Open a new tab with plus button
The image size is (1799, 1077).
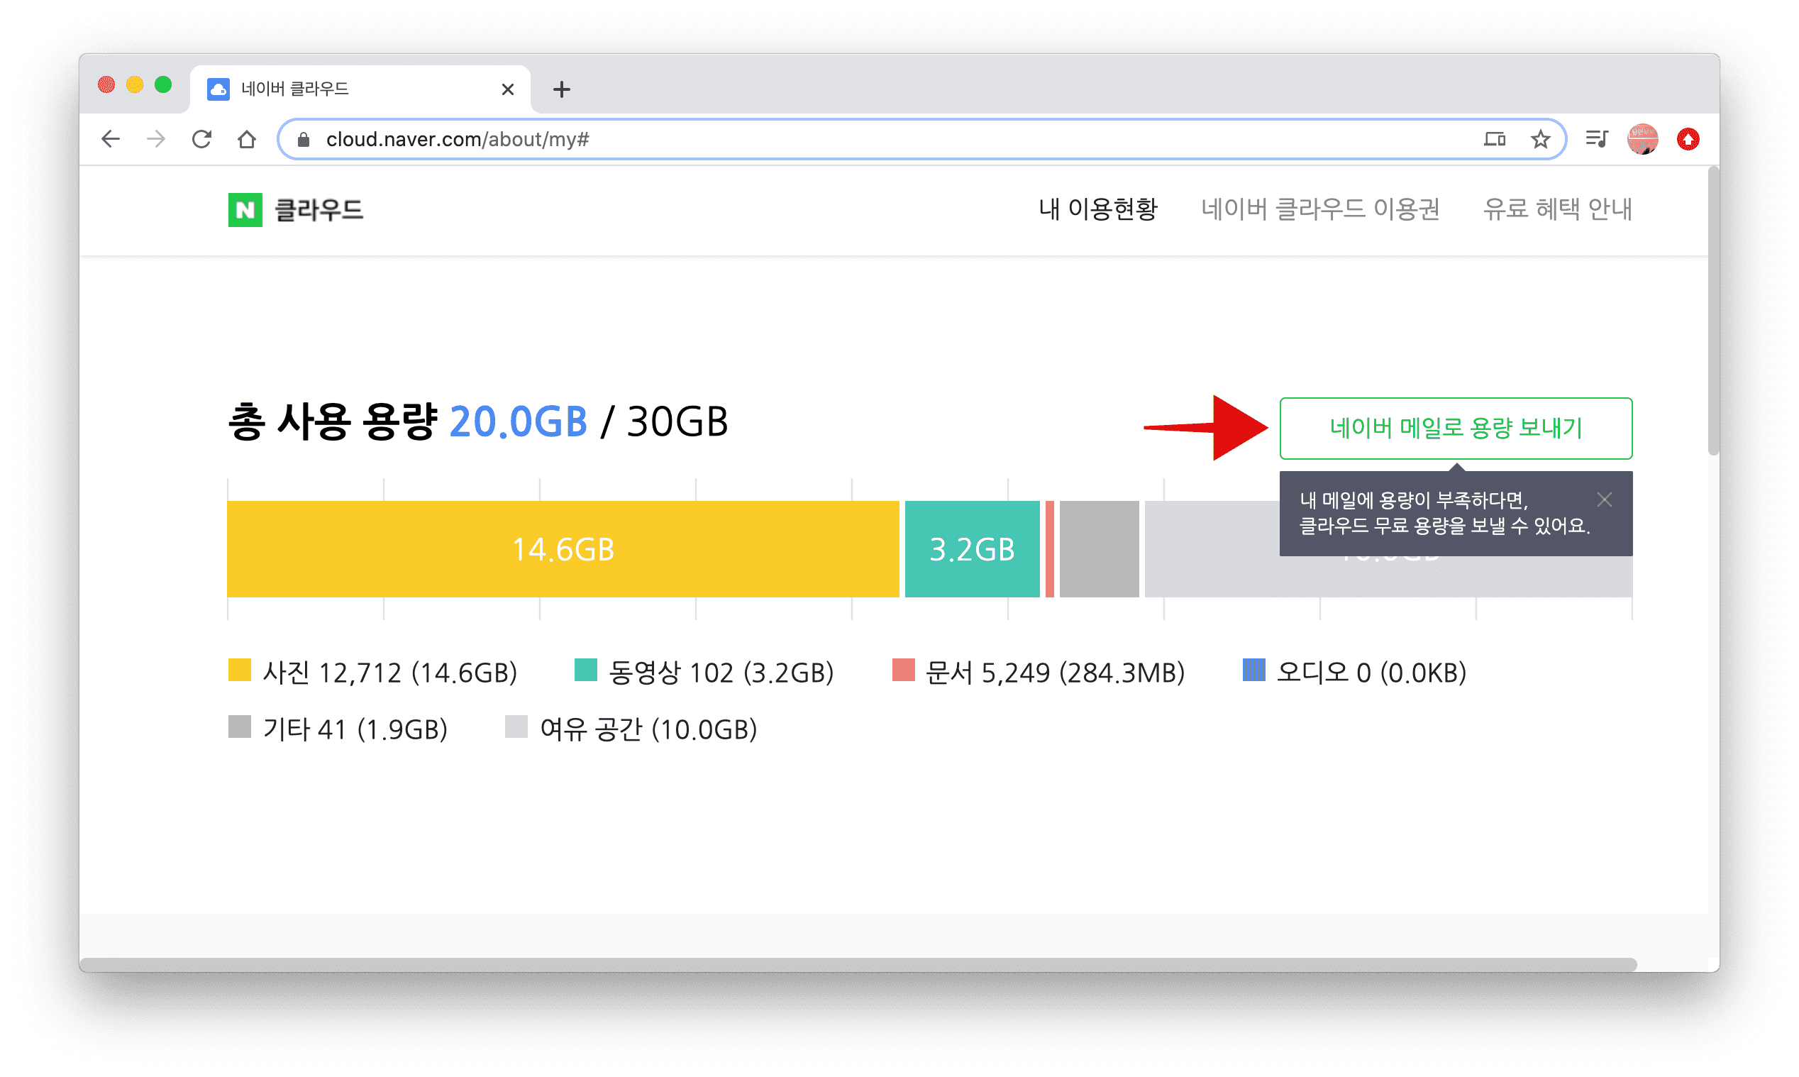click(x=561, y=89)
